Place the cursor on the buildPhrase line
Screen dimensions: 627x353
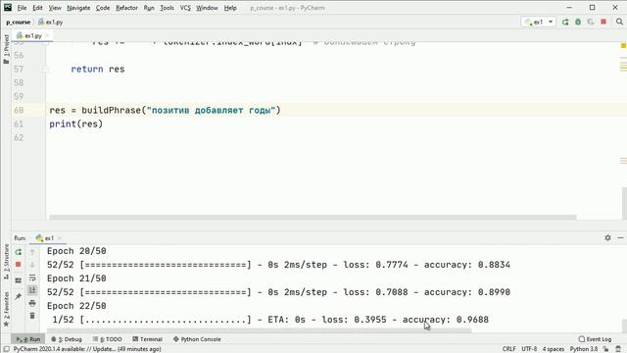166,110
